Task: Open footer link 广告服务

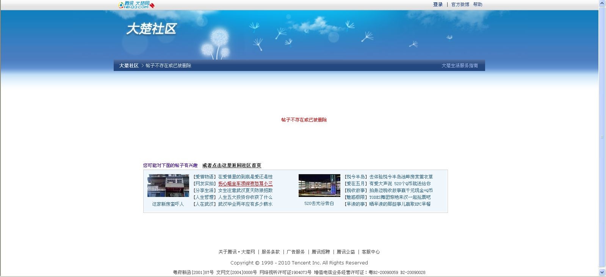Action: (296, 252)
